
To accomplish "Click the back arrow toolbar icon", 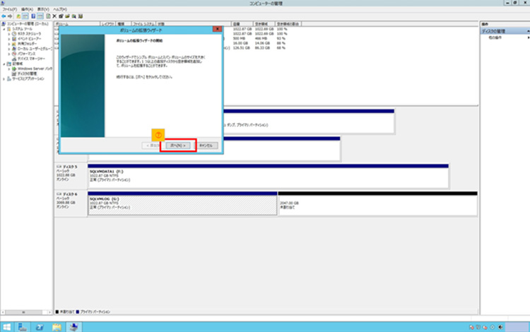I will (x=4, y=16).
